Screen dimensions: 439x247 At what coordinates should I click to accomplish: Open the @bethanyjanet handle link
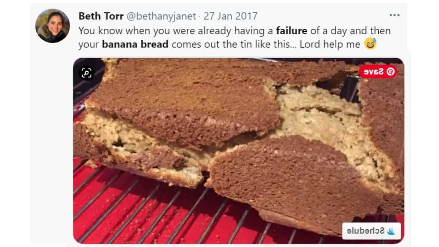tap(161, 16)
